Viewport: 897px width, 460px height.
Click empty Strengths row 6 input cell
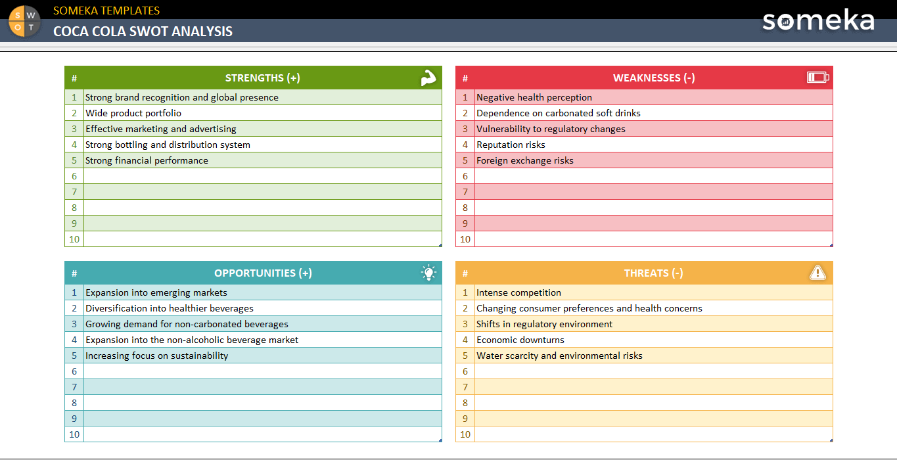pos(263,176)
